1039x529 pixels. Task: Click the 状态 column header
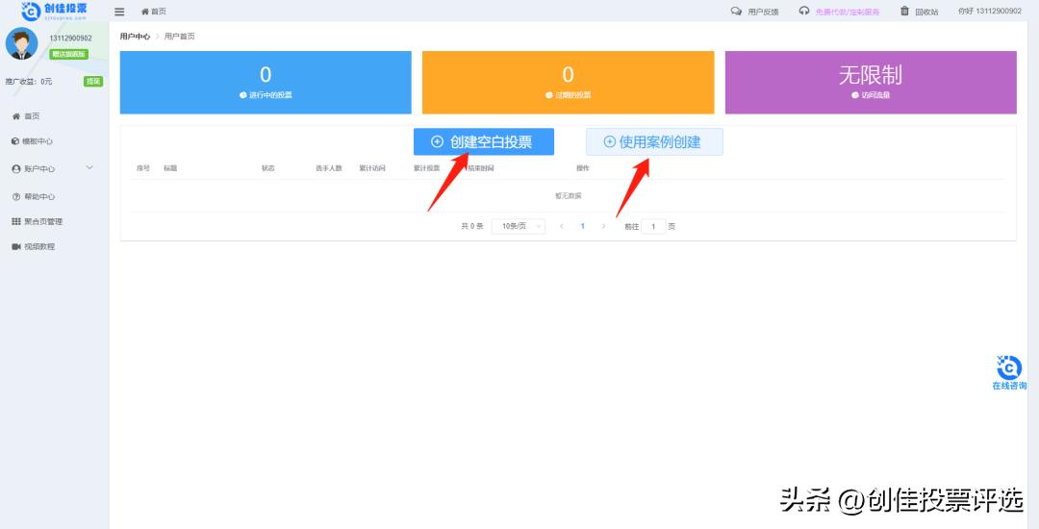click(x=268, y=168)
